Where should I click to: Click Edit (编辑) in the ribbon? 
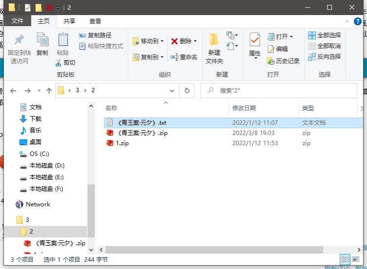[278, 49]
